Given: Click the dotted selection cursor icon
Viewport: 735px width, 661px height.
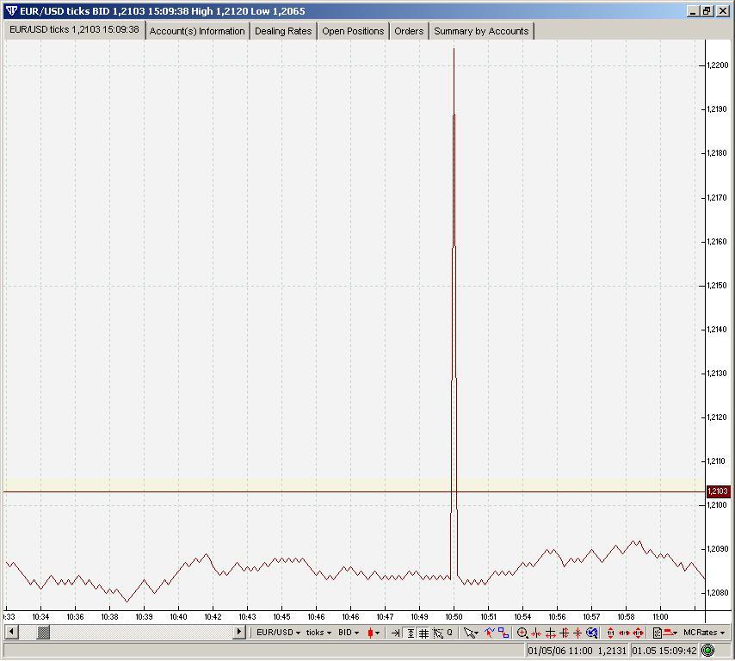Looking at the screenshot, I should [x=438, y=633].
